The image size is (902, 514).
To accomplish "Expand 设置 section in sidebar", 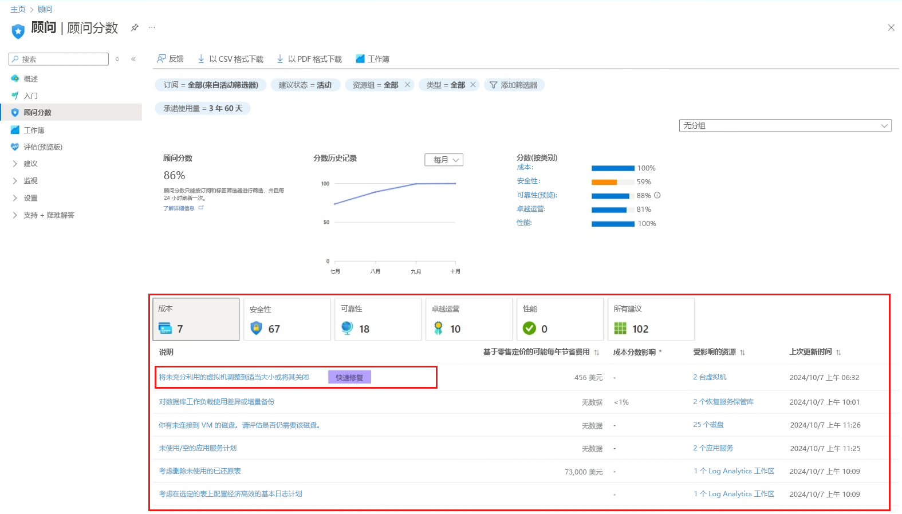I will pos(30,198).
